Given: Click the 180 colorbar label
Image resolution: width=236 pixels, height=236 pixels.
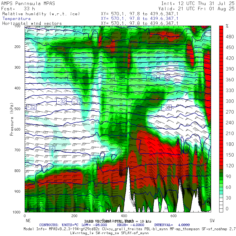Looking at the screenshot, I should click(230, 144).
